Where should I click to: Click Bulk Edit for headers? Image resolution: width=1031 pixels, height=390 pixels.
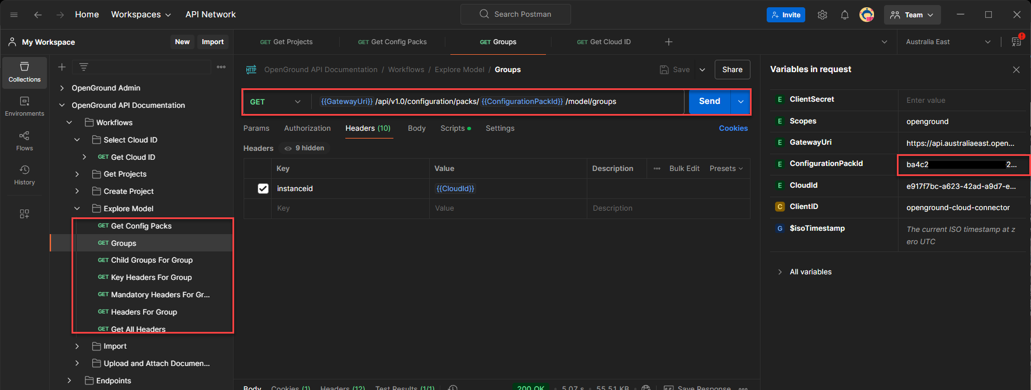[x=685, y=168]
